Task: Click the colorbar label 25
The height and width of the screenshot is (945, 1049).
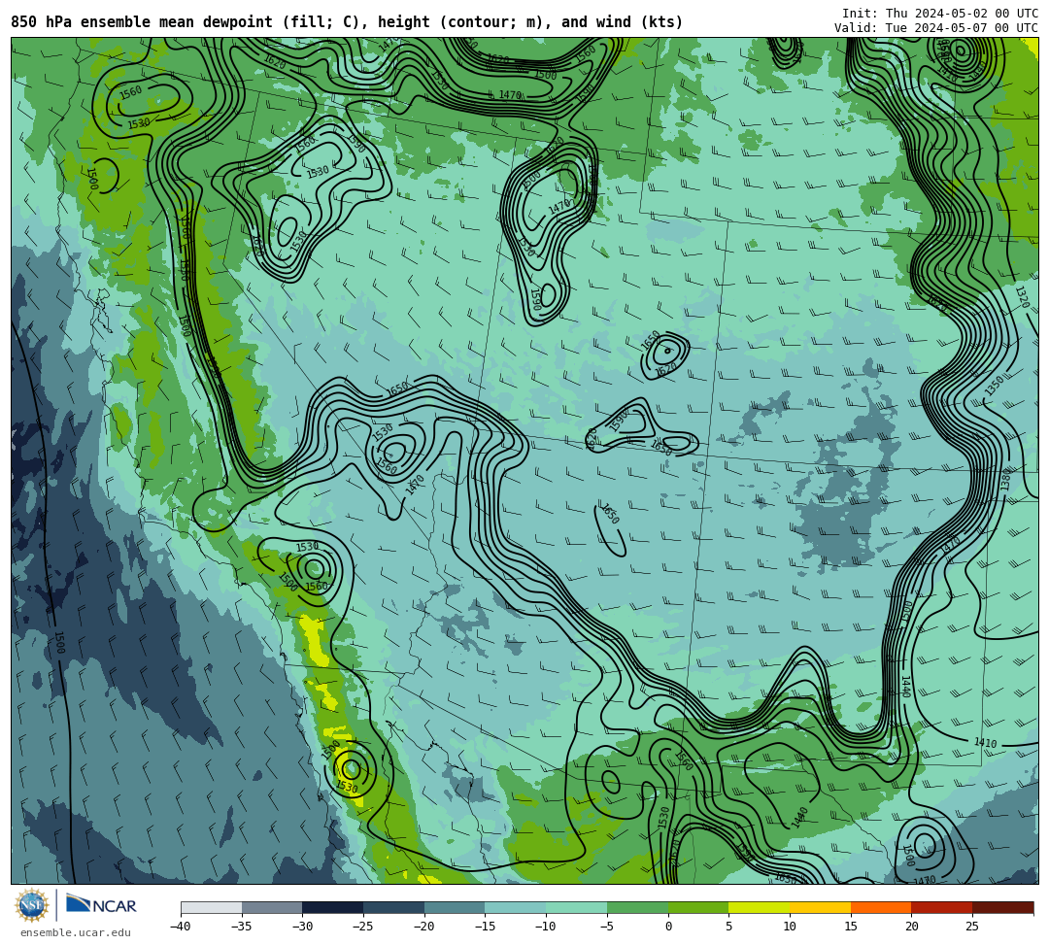Action: pos(972,927)
